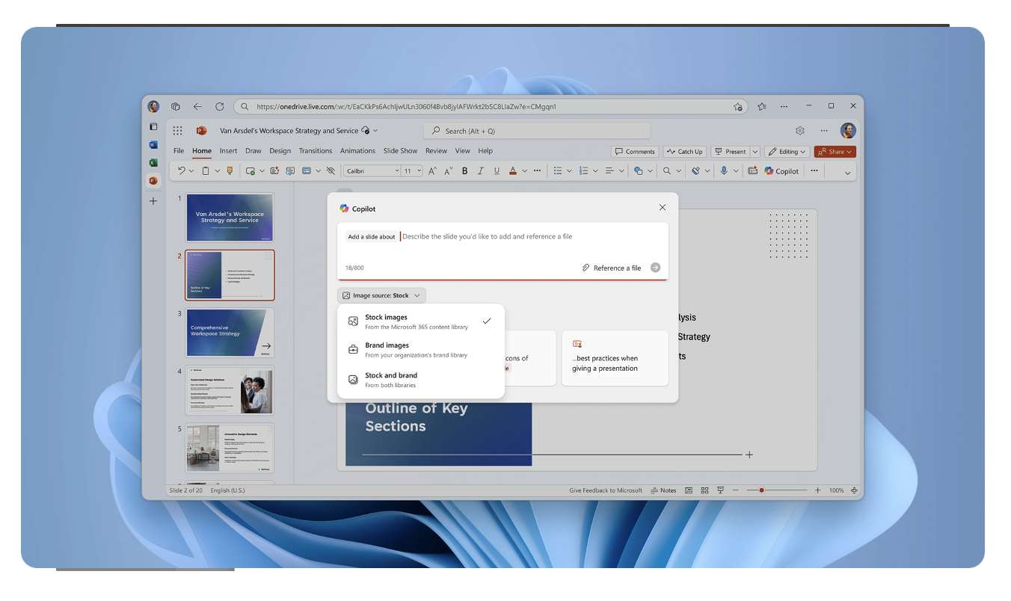Click the Bold formatting icon
The height and width of the screenshot is (601, 1011).
point(464,171)
